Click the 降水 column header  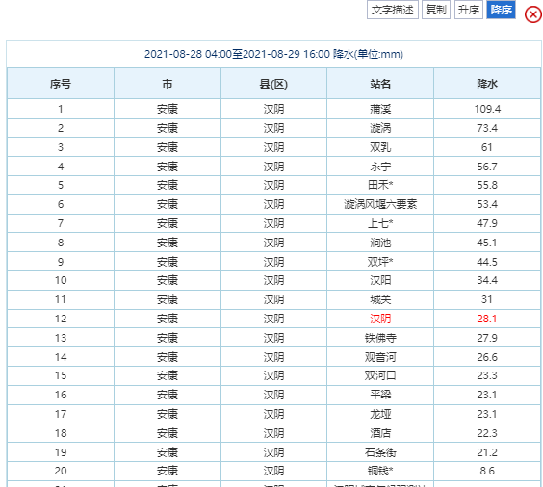pyautogui.click(x=487, y=84)
